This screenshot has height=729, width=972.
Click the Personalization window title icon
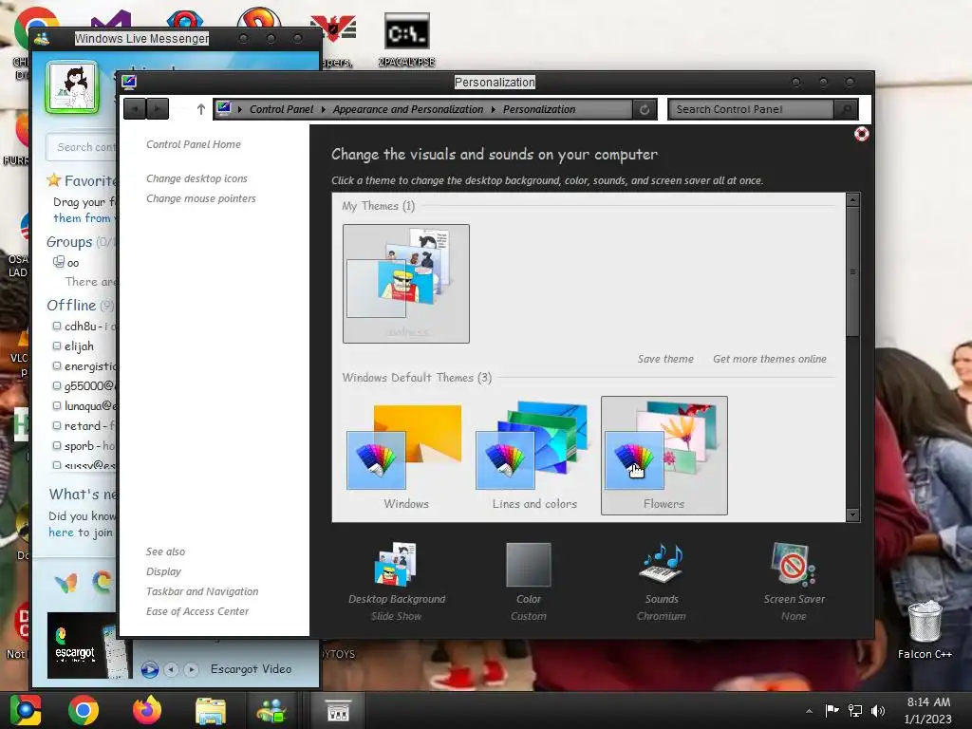pos(129,82)
